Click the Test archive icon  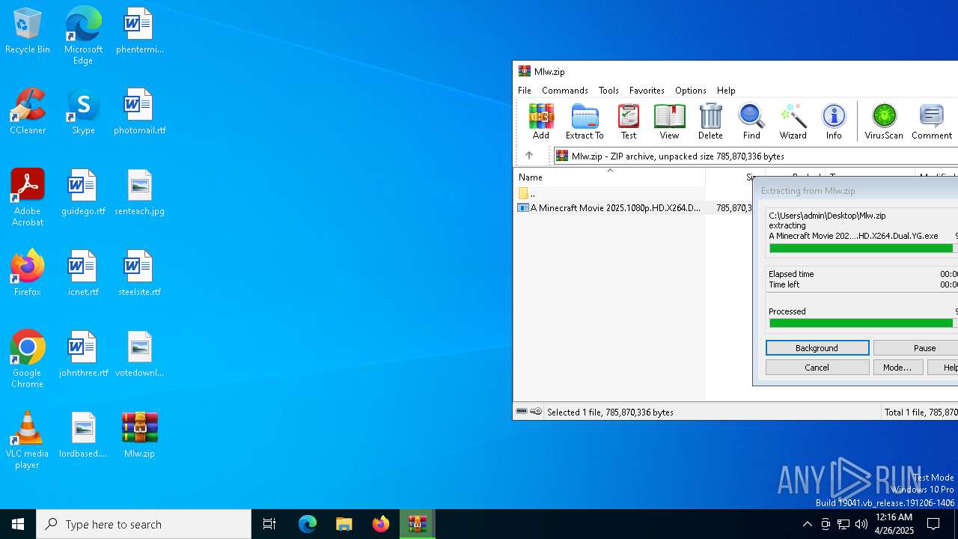point(628,121)
